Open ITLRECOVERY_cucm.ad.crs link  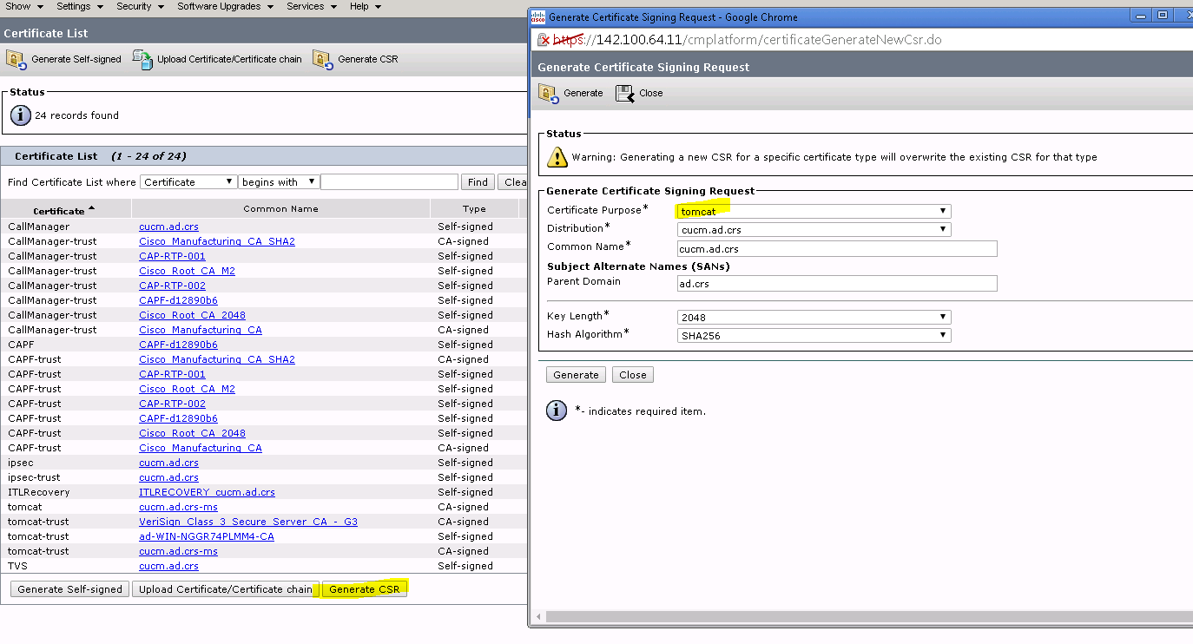click(x=207, y=492)
